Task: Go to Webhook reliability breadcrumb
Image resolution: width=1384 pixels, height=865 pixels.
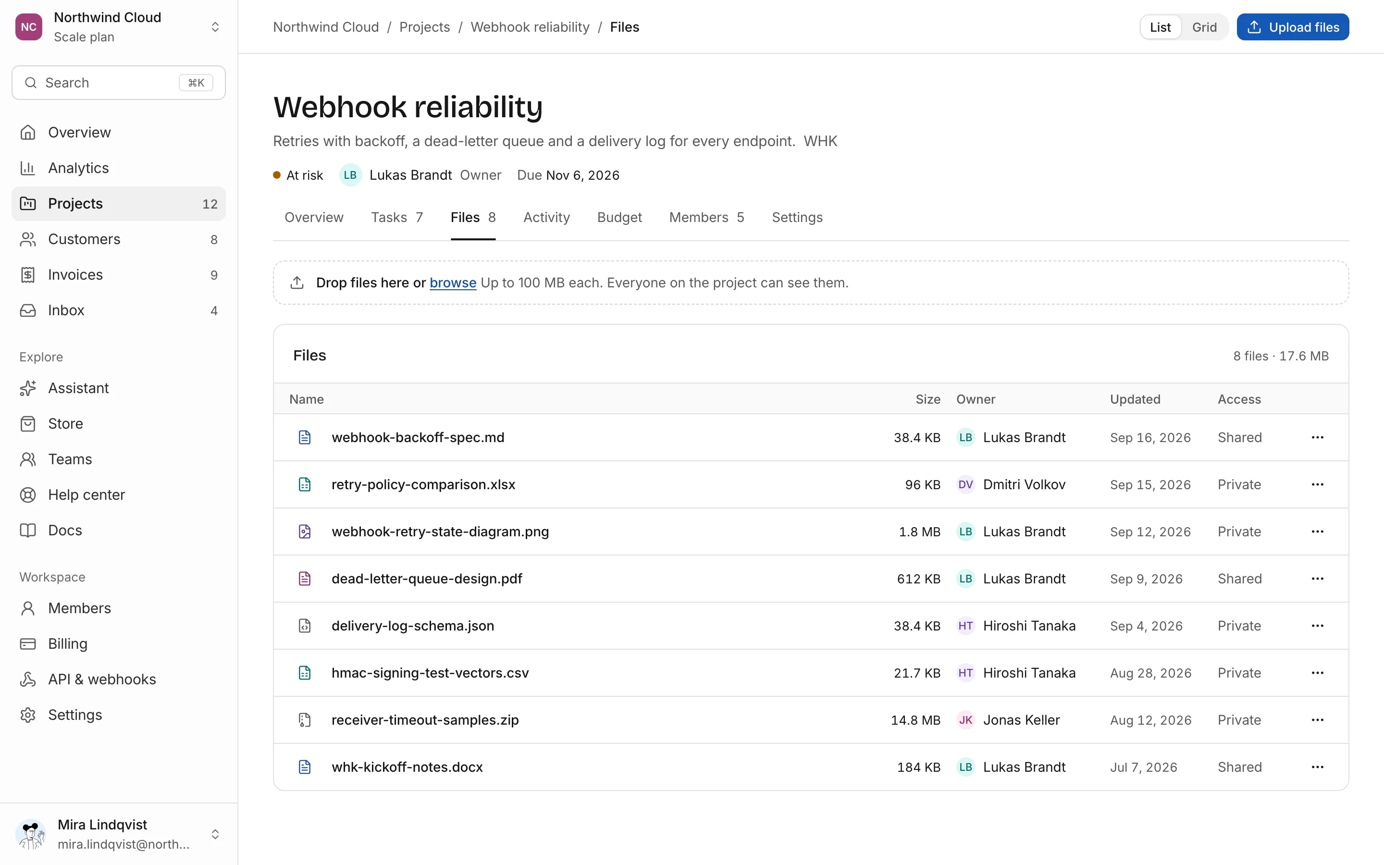Action: 530,27
